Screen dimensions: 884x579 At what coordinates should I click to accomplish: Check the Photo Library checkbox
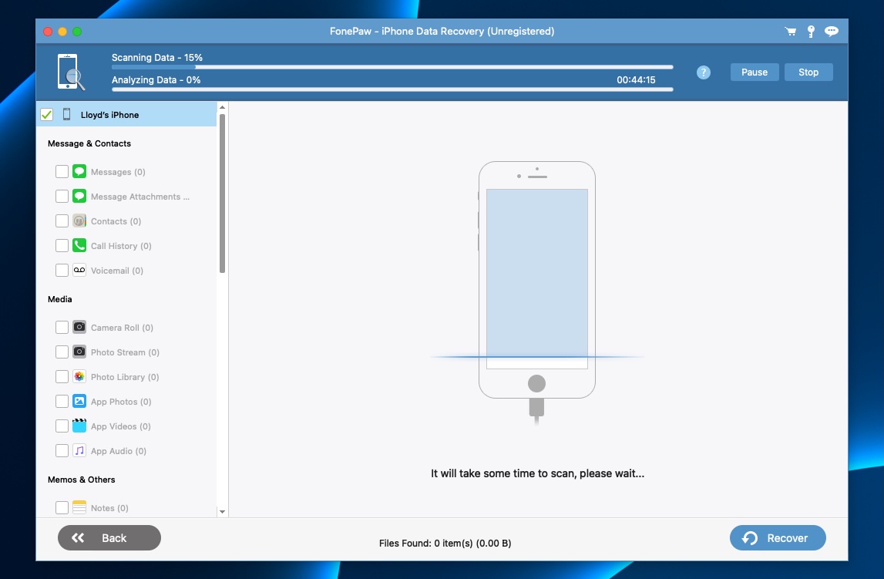(62, 376)
